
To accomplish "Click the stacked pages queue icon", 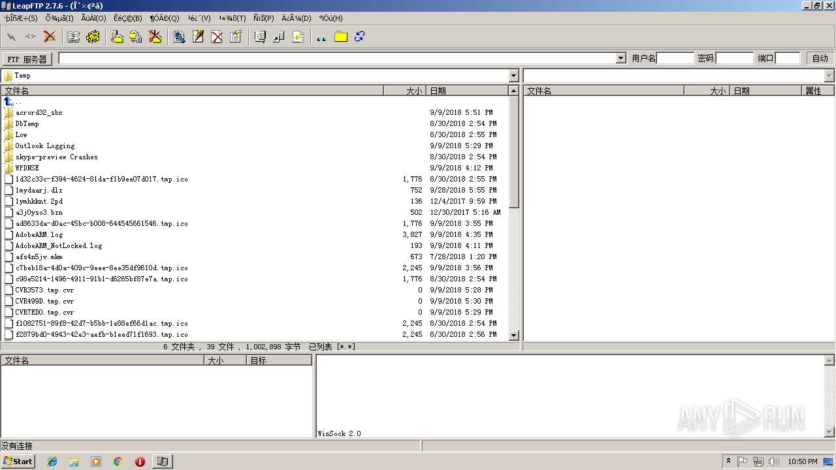I will pos(260,37).
